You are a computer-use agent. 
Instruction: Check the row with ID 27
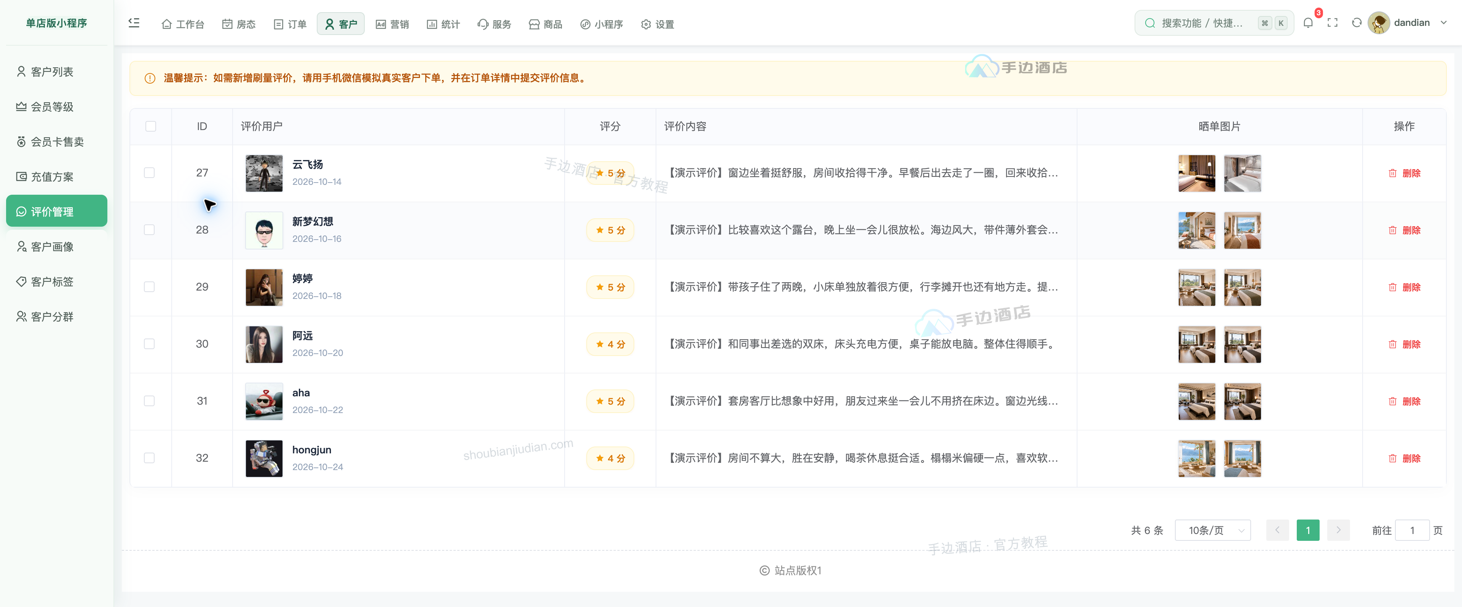[x=149, y=172]
